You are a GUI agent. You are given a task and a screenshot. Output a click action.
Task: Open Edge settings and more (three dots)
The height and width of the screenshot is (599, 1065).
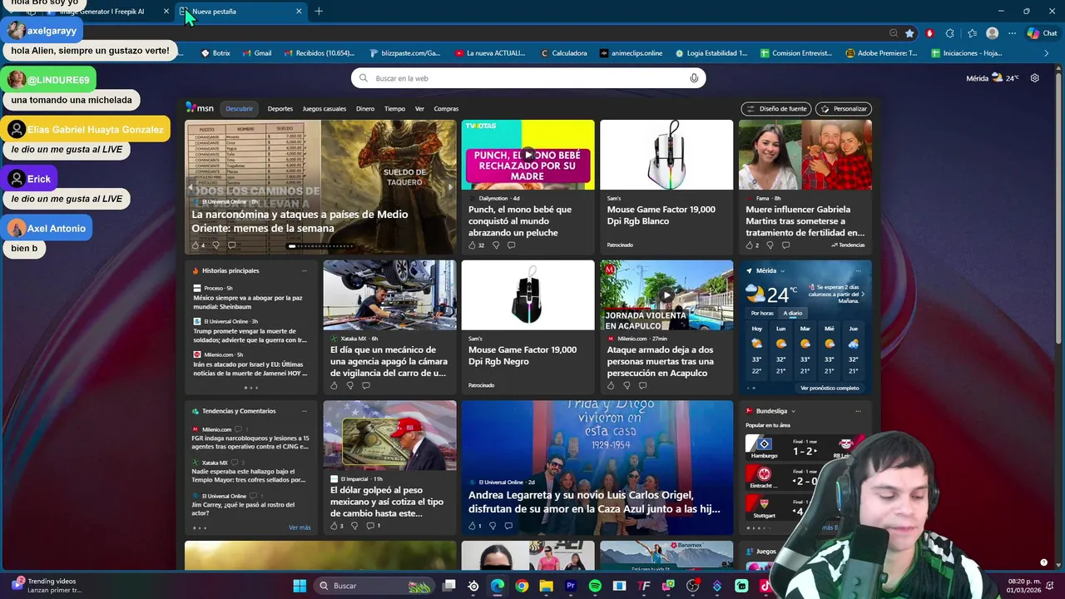click(x=1012, y=33)
